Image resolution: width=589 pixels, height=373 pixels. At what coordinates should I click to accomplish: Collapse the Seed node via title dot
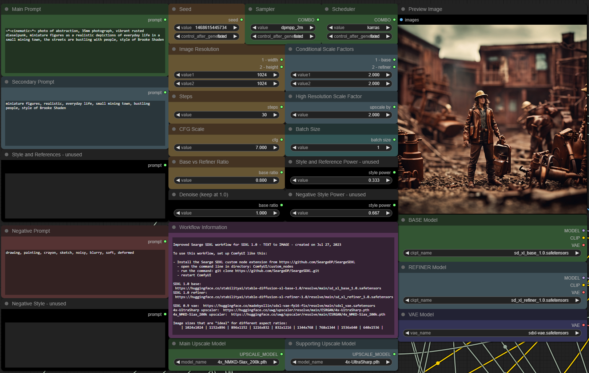click(174, 9)
